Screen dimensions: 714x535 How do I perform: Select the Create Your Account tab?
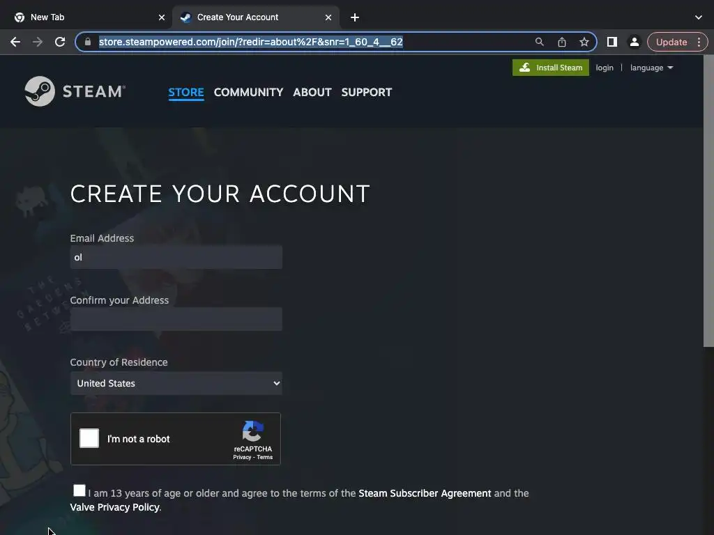pos(255,17)
